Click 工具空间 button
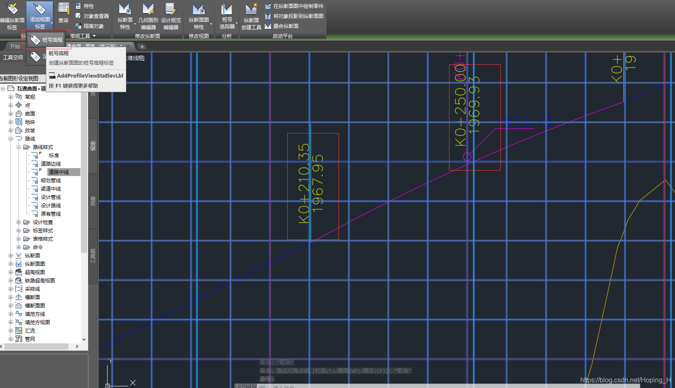Image resolution: width=675 pixels, height=388 pixels. click(x=13, y=57)
